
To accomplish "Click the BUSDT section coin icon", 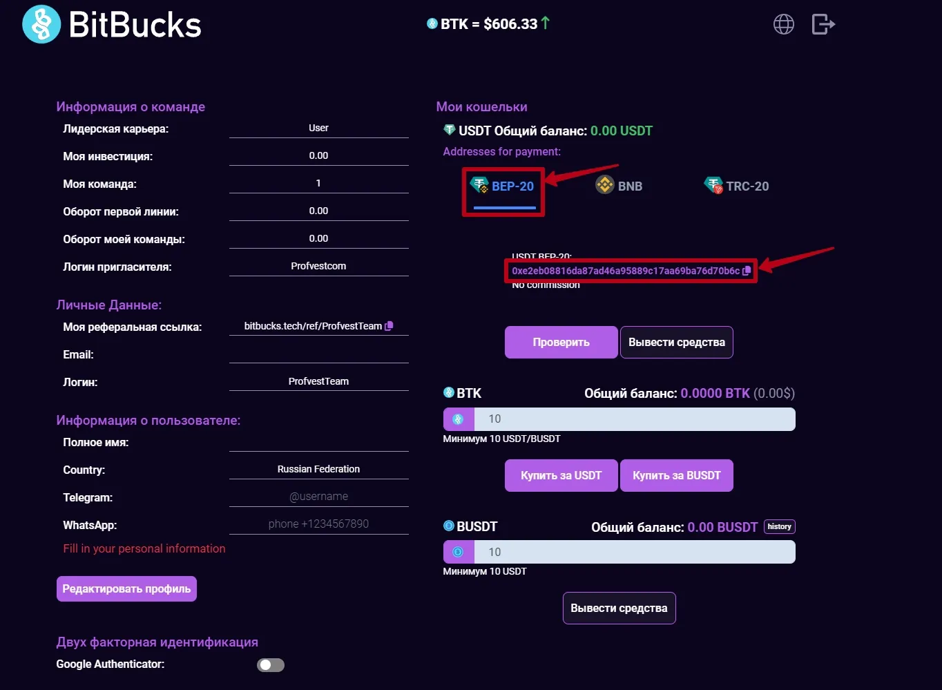I will coord(449,526).
